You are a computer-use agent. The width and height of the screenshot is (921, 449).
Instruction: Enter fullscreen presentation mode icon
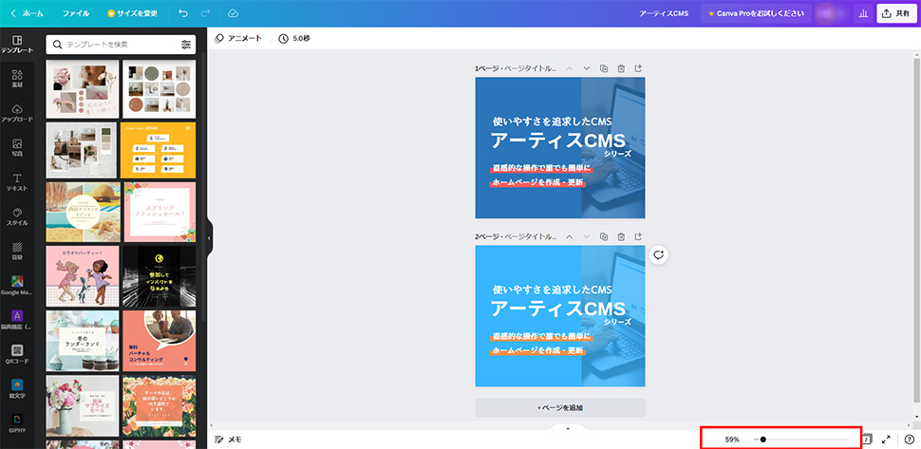tap(887, 439)
